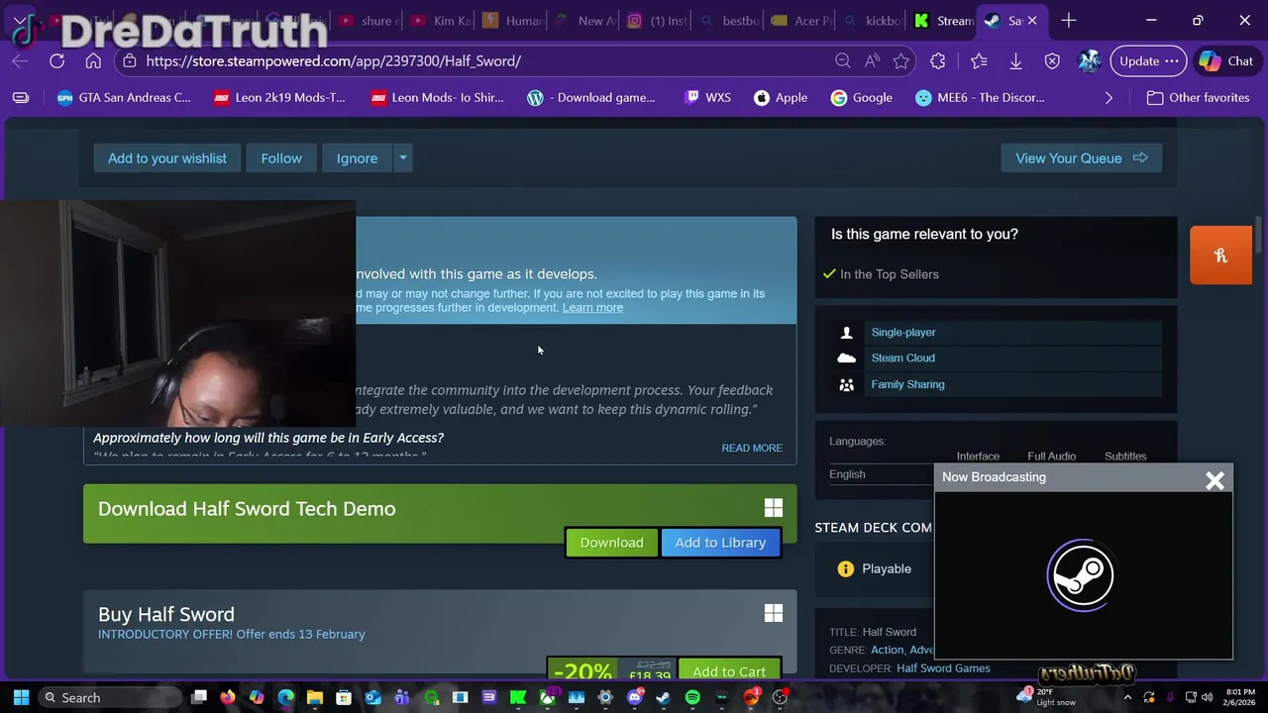Open the weather widget in taskbar
1268x713 pixels.
(x=1048, y=697)
